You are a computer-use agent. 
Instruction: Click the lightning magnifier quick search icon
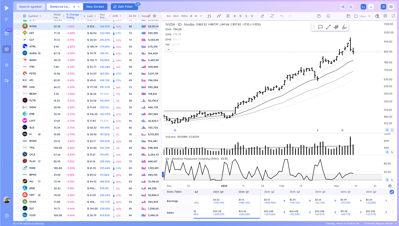pos(377,16)
